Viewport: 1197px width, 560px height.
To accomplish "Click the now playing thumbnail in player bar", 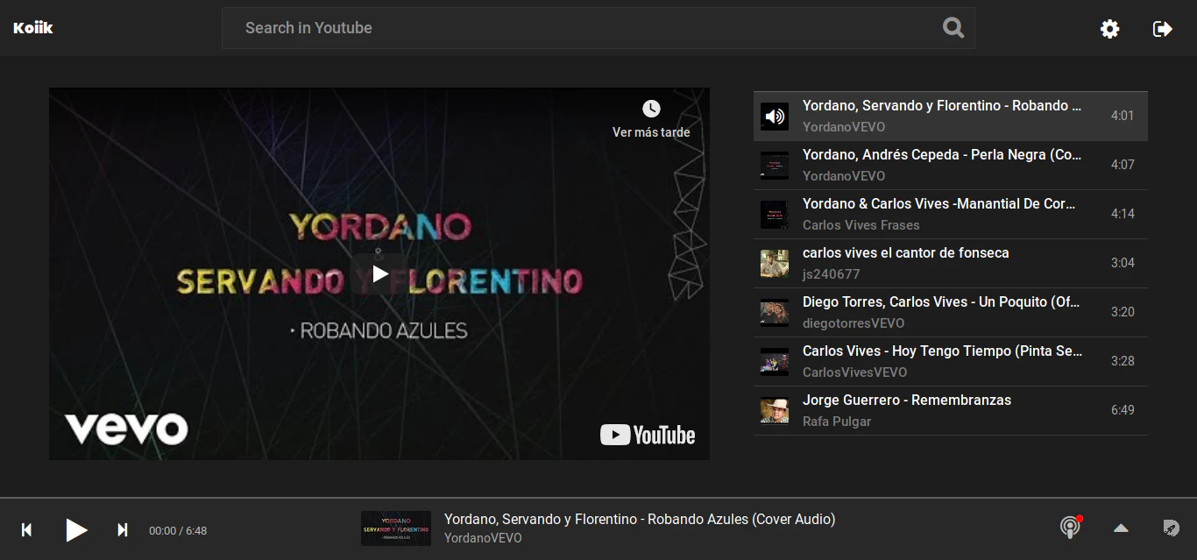I will [396, 528].
